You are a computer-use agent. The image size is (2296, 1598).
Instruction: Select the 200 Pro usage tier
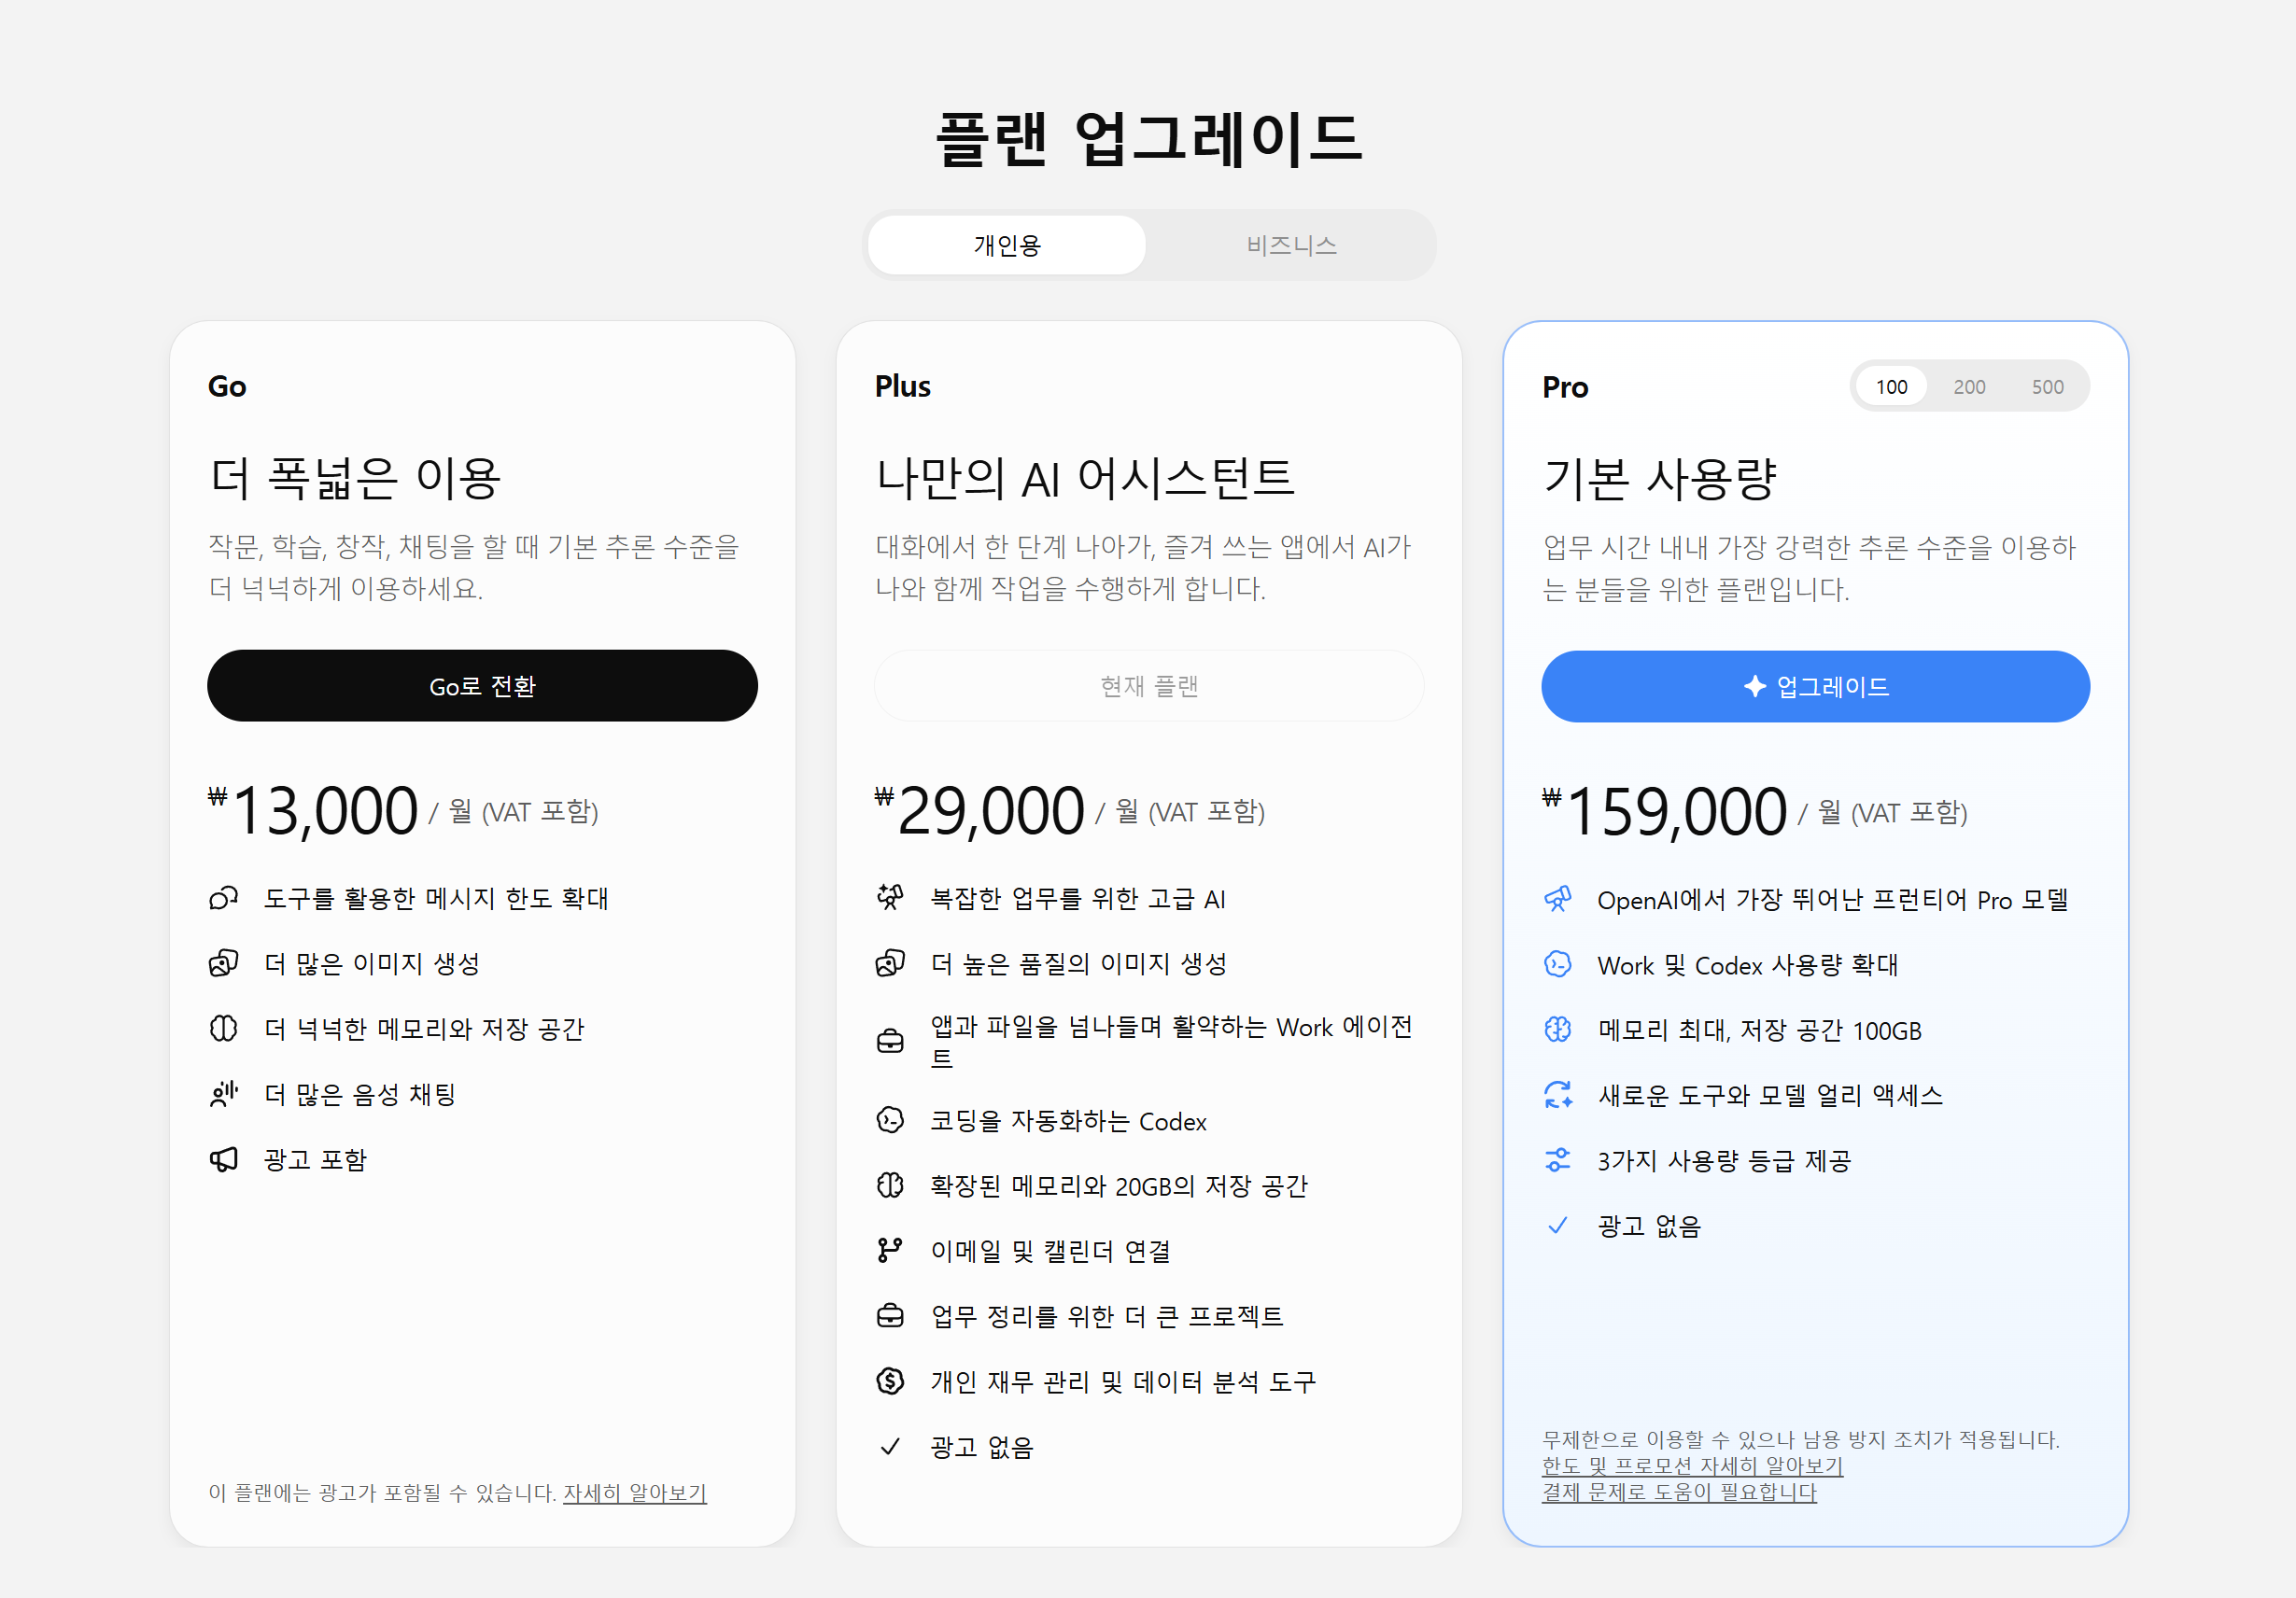click(1969, 386)
